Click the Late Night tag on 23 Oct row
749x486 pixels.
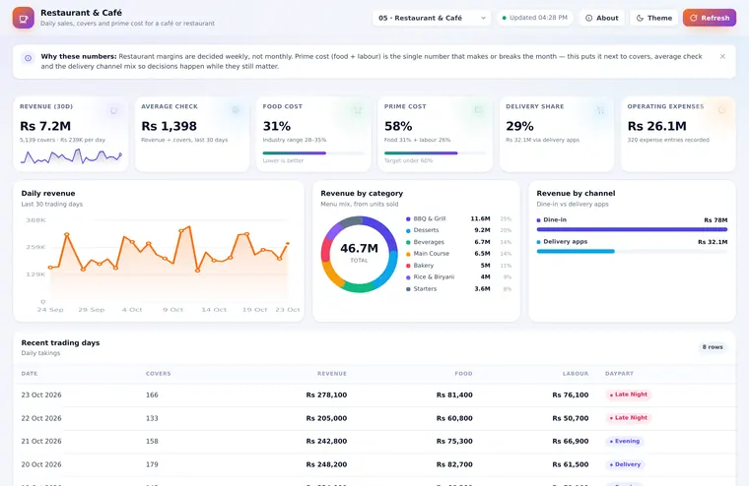(x=628, y=395)
